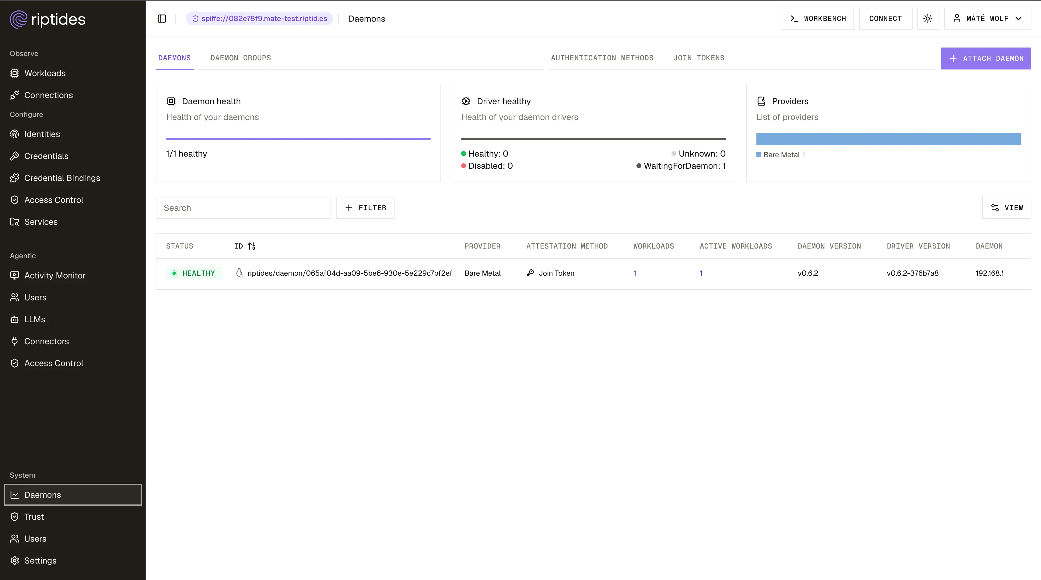The width and height of the screenshot is (1041, 580).
Task: Open the riptides/daemon/065af04d daemon ID
Action: point(349,273)
